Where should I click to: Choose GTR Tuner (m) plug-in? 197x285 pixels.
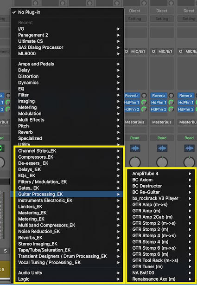(x=161, y=266)
